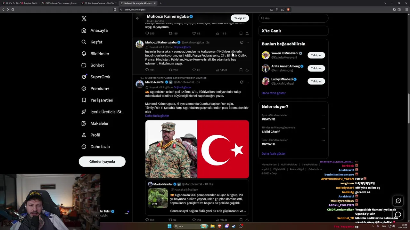Click Orijinali göster on Muhoozi's post
The image size is (410, 230).
click(182, 47)
